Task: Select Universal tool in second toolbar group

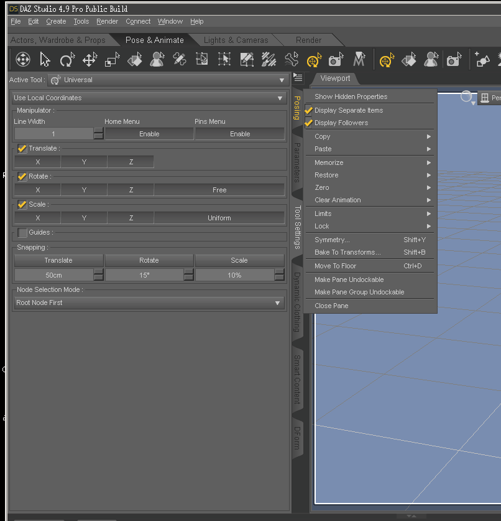Action: (387, 60)
